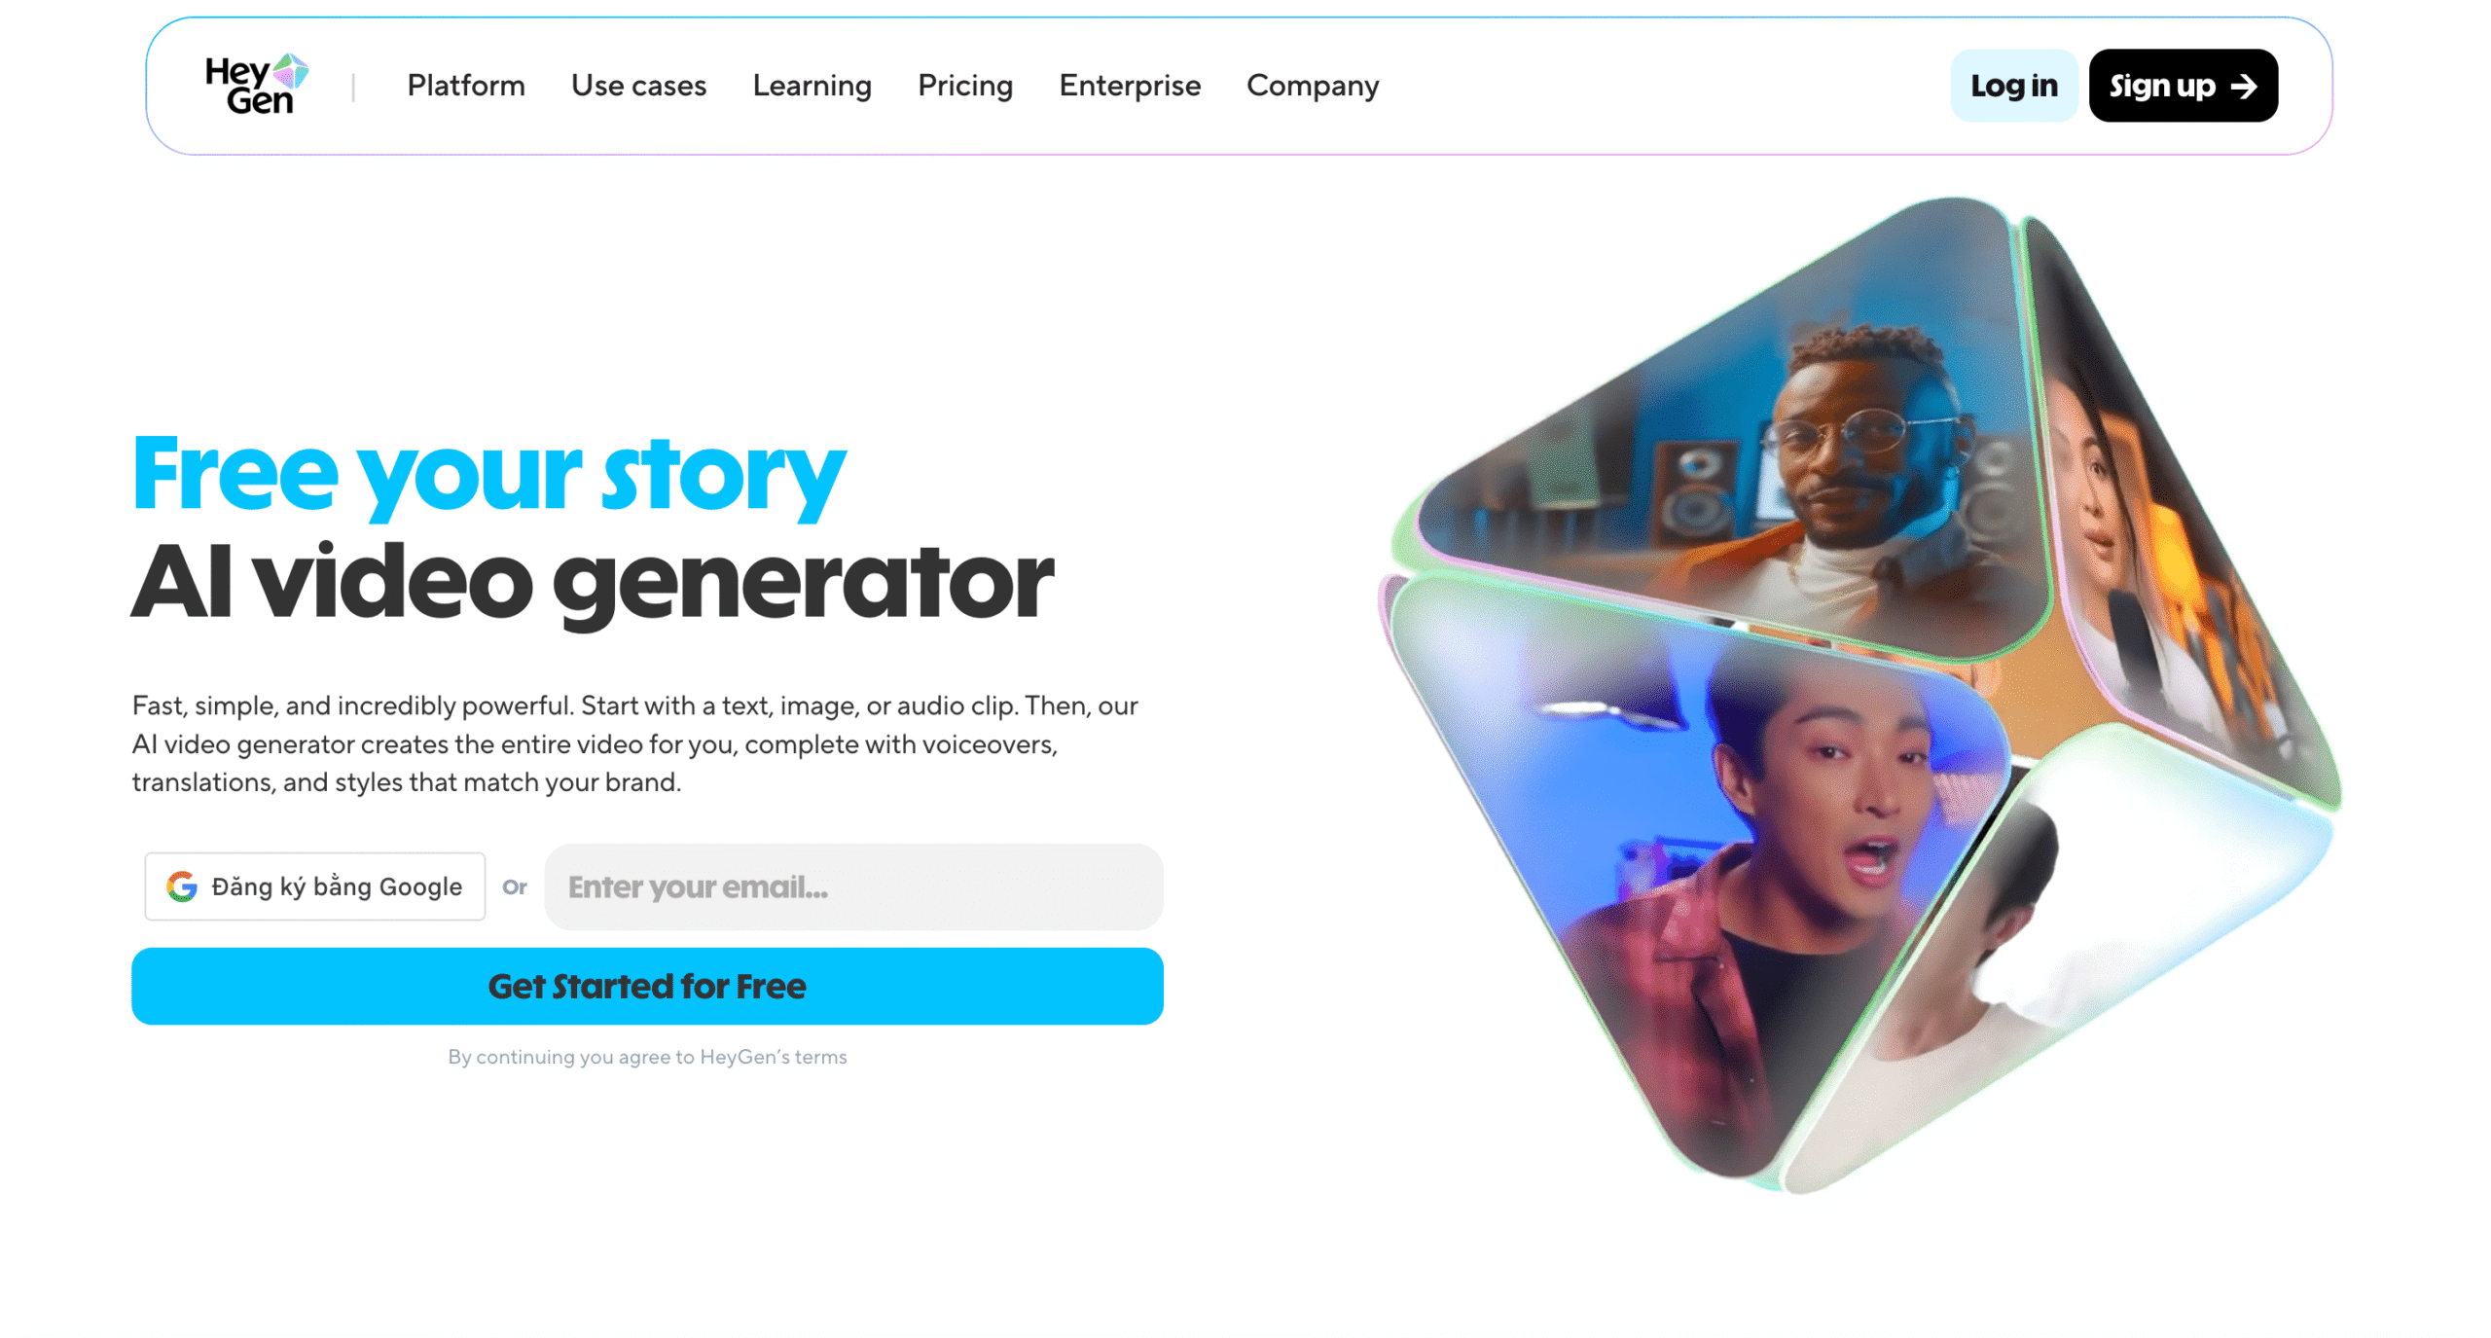Viewport: 2491px width, 1338px height.
Task: Go to the Pricing page
Action: point(965,86)
